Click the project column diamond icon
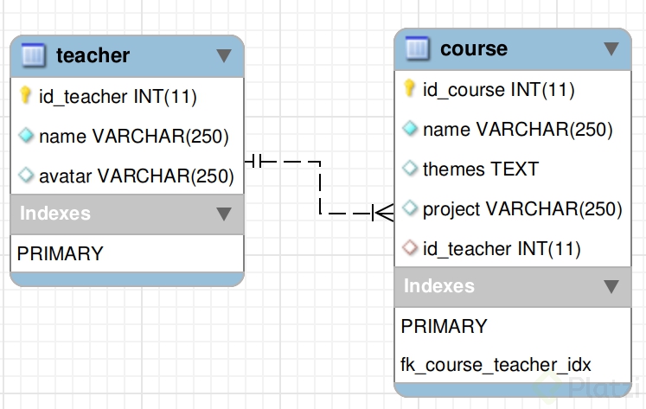This screenshot has height=409, width=646. pos(410,208)
